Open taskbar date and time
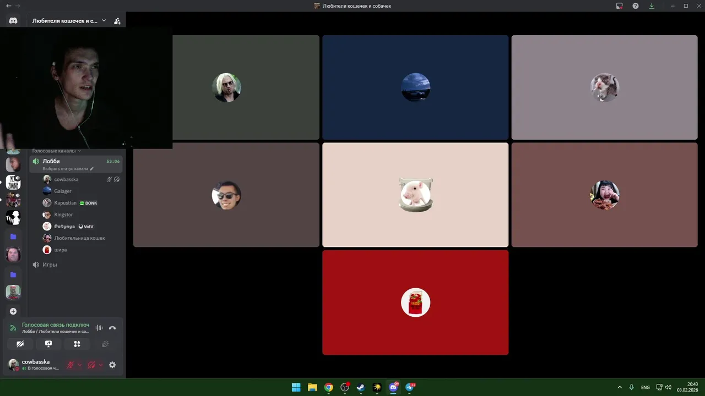This screenshot has width=705, height=396. tap(688, 387)
